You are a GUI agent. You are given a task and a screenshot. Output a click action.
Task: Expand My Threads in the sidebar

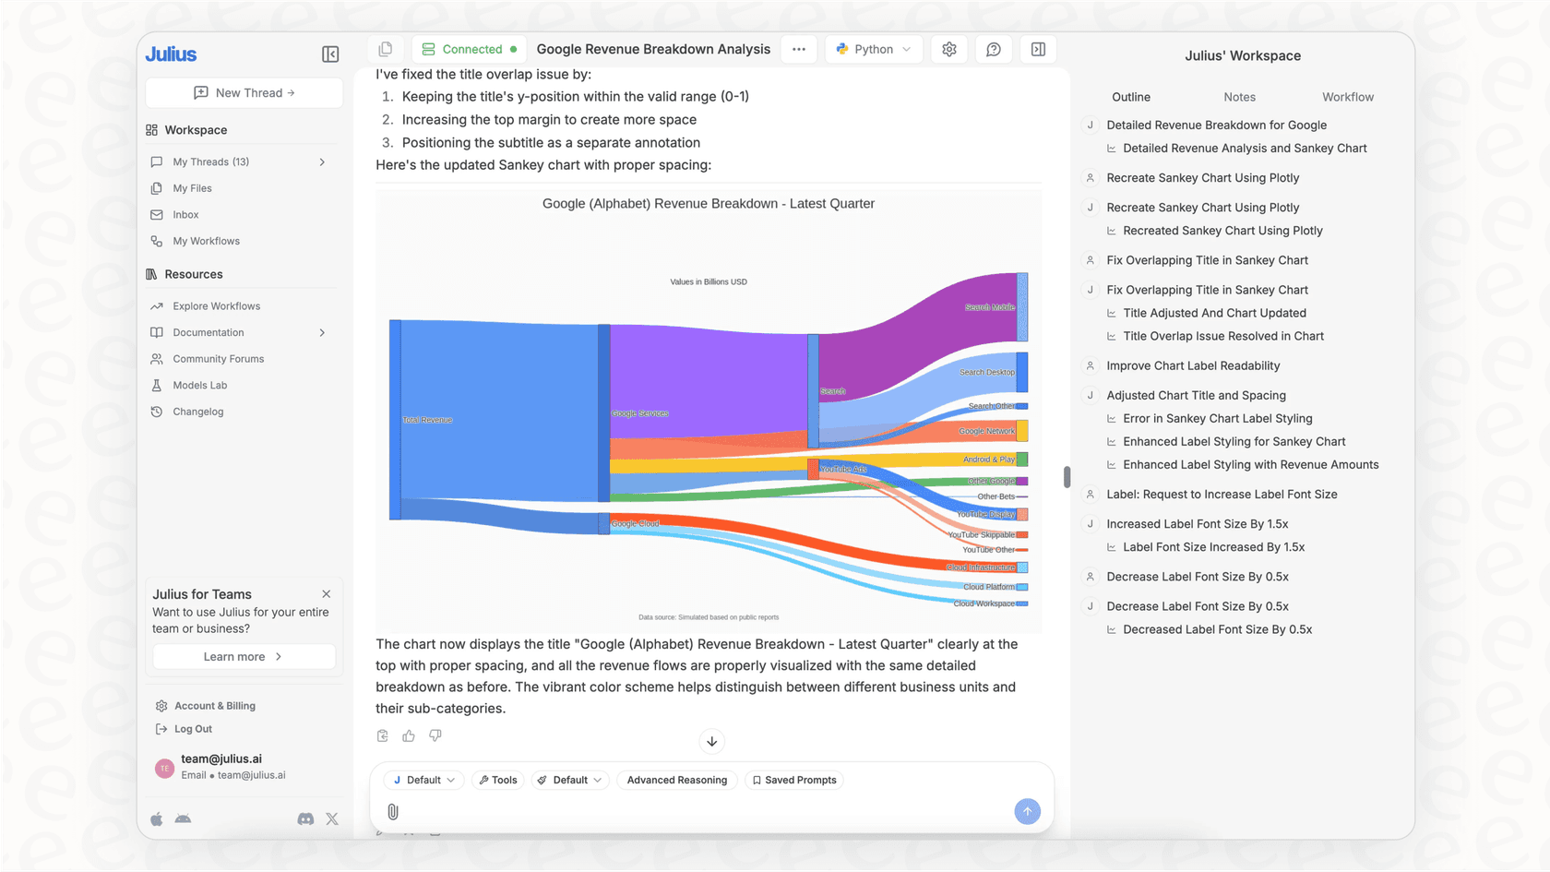tap(322, 161)
